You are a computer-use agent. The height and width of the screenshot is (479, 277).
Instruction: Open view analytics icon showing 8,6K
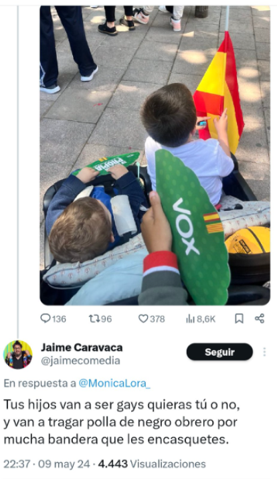tap(190, 319)
